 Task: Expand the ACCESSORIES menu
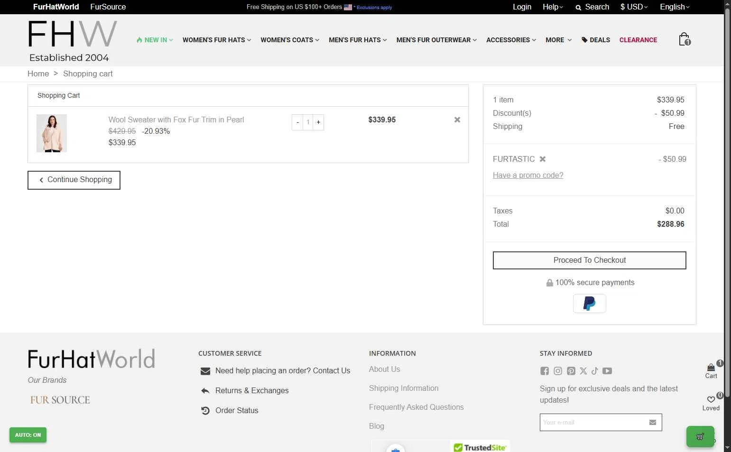click(511, 40)
